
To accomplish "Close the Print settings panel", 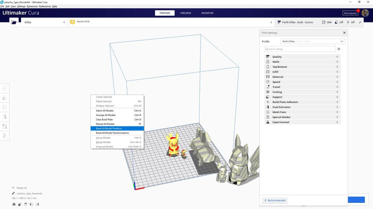I will click(x=344, y=33).
